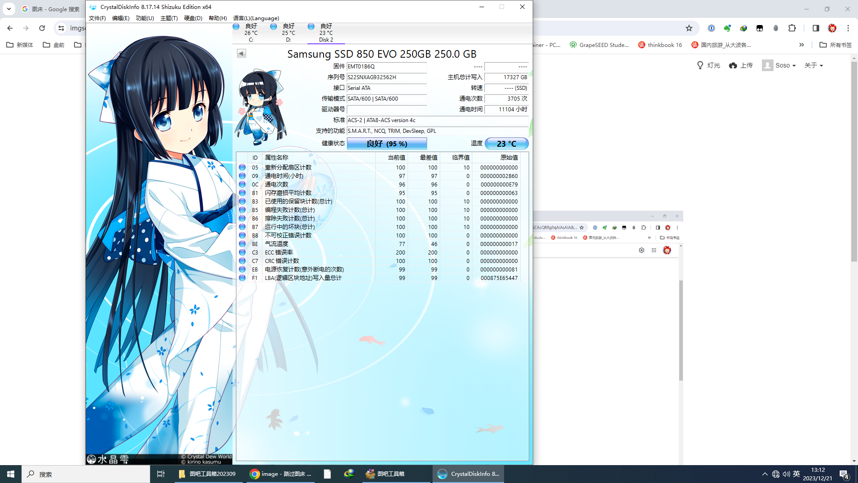Viewport: 858px width, 483px height.
Task: Click the Shizuku chibi character image
Action: [260, 107]
